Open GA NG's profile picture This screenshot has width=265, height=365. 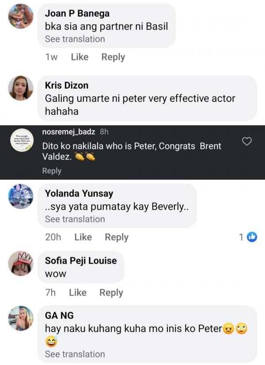(21, 318)
